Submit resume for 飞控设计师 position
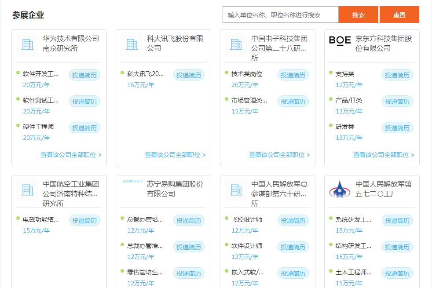 293,221
